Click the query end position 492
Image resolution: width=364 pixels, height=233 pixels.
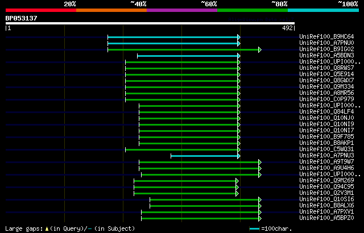[x=287, y=28]
